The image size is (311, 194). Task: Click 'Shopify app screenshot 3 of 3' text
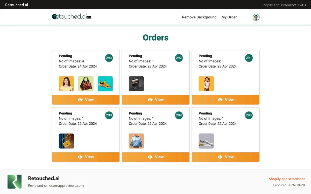(284, 5)
